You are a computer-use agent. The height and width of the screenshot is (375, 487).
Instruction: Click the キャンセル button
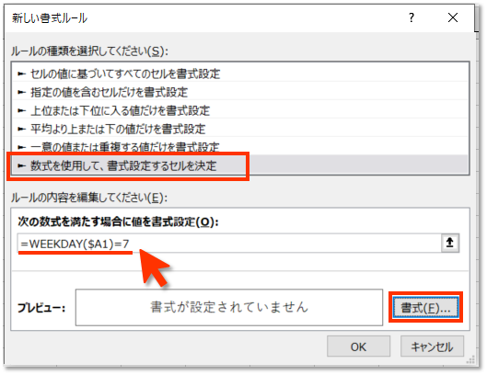(x=432, y=347)
